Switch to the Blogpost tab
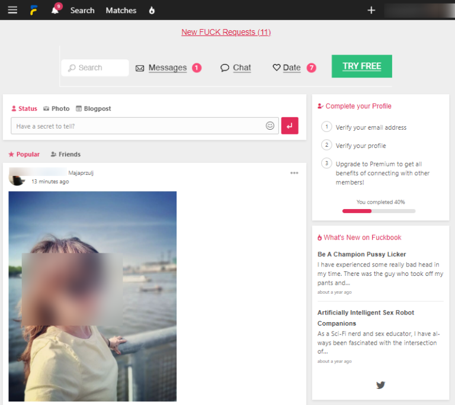Image resolution: width=455 pixels, height=405 pixels. coord(94,108)
